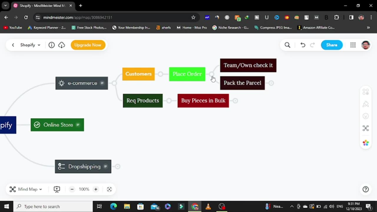This screenshot has height=212, width=377.
Task: Open the note icon on Online Store node
Action: coord(78,125)
